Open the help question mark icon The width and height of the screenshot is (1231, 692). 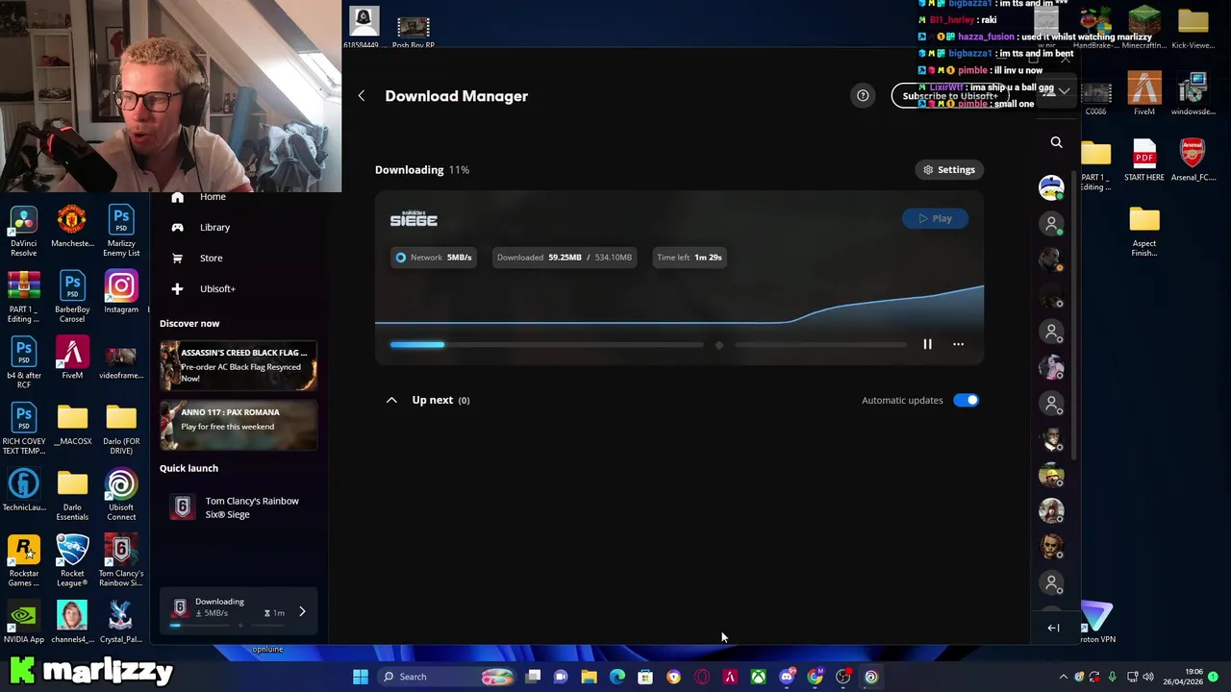tap(863, 96)
